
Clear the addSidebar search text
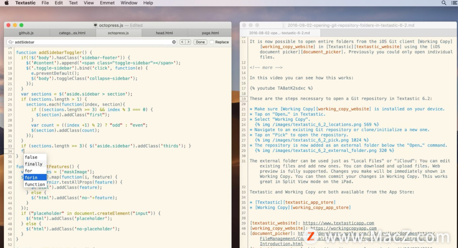[174, 42]
